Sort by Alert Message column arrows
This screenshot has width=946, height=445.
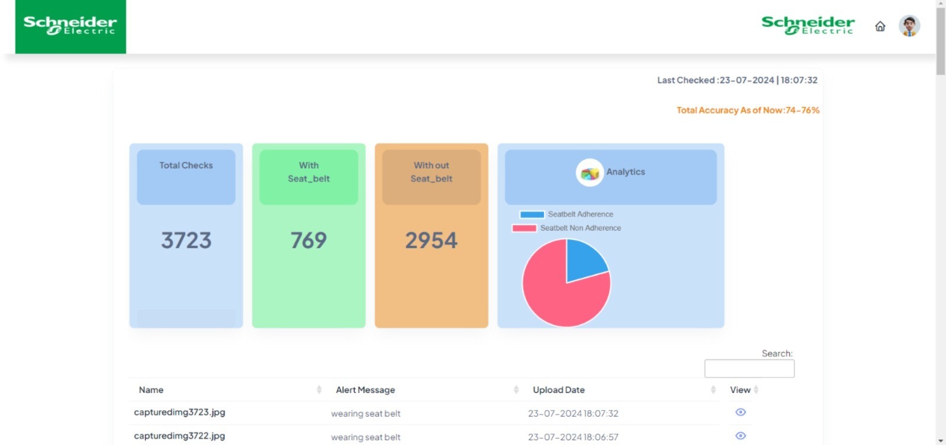tap(516, 389)
